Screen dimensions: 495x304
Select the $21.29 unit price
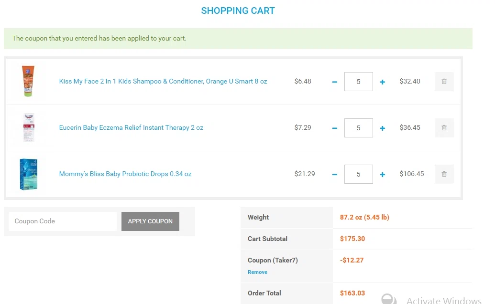click(x=305, y=174)
